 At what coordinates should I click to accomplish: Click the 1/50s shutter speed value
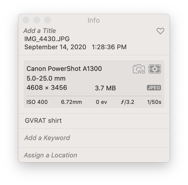(x=154, y=102)
